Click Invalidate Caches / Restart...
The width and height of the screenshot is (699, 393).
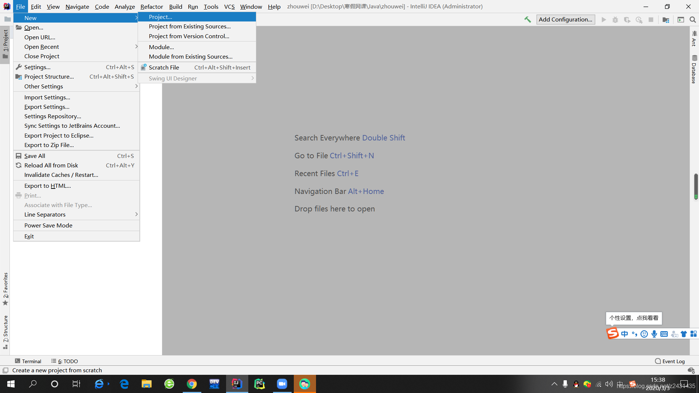pos(76,175)
